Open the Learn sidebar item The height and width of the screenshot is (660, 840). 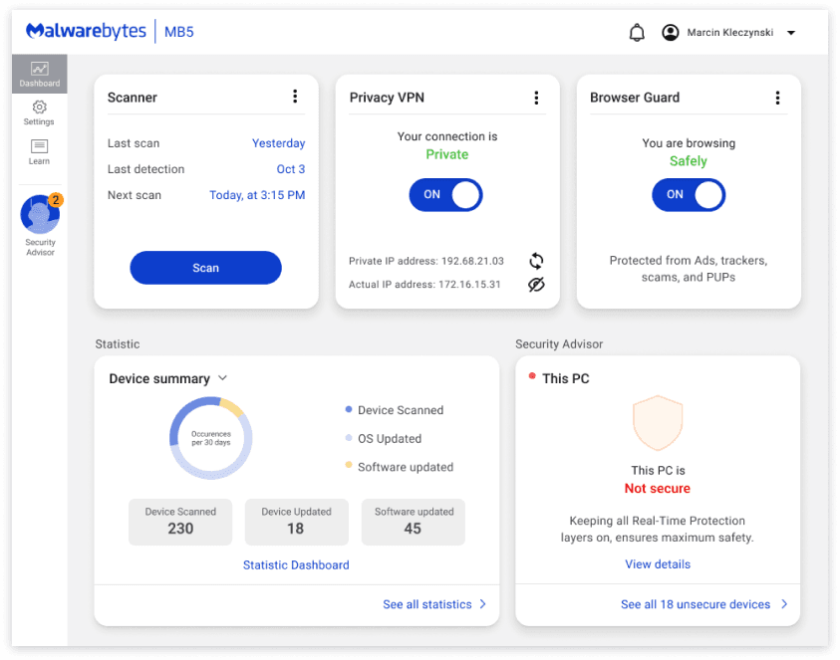point(39,152)
